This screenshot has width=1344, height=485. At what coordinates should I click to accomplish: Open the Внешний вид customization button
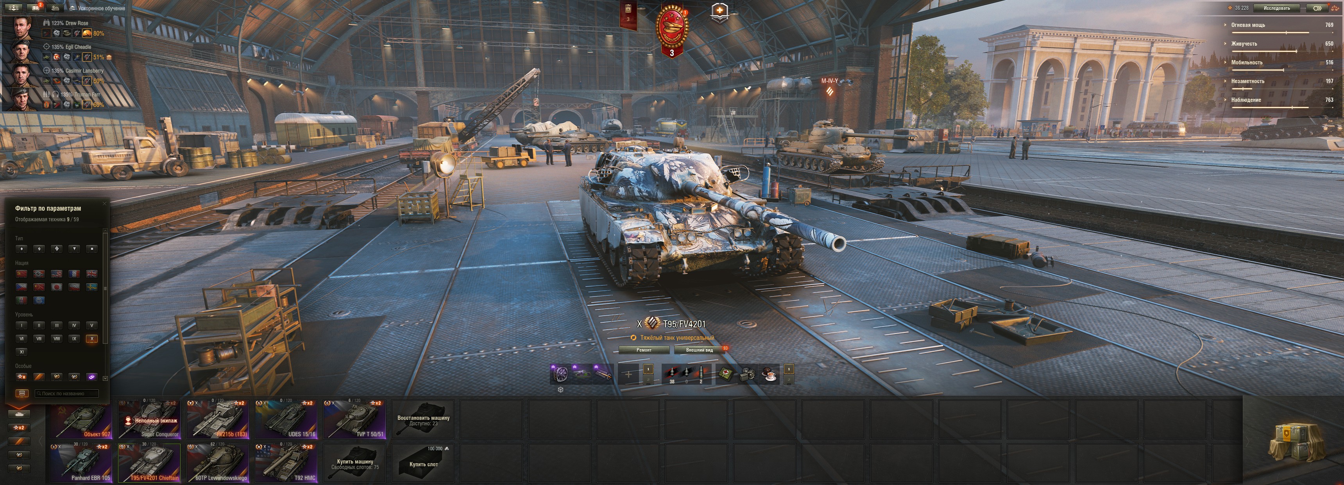tap(699, 350)
